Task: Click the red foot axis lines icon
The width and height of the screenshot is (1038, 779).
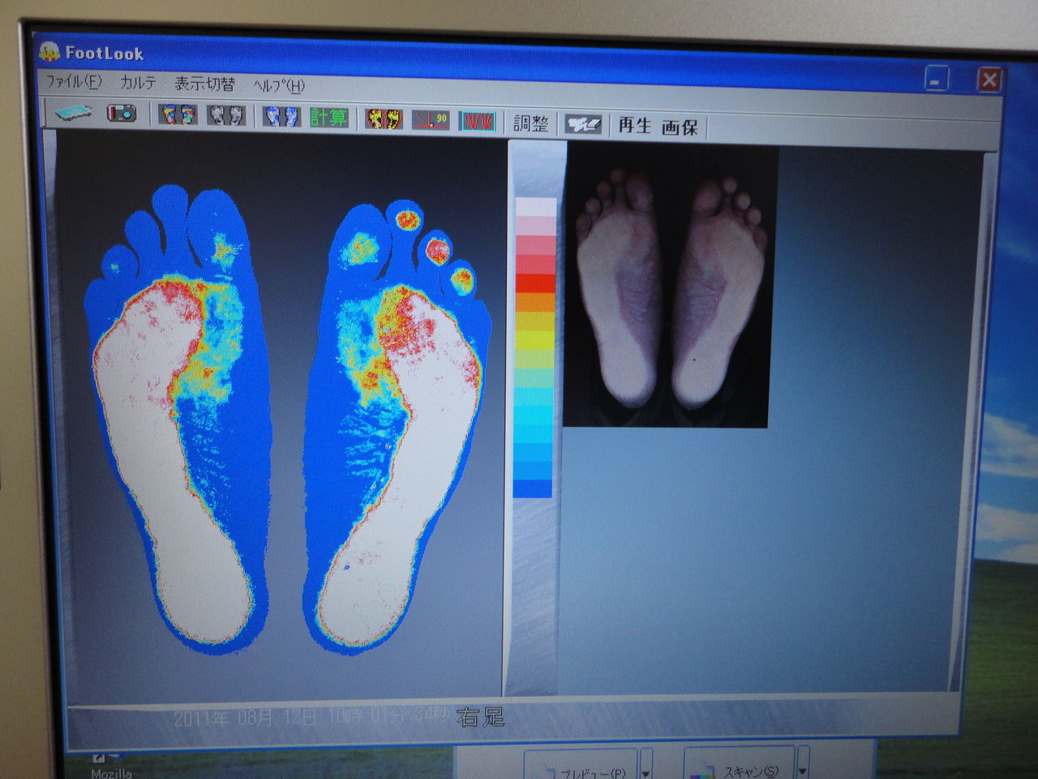Action: [x=478, y=122]
